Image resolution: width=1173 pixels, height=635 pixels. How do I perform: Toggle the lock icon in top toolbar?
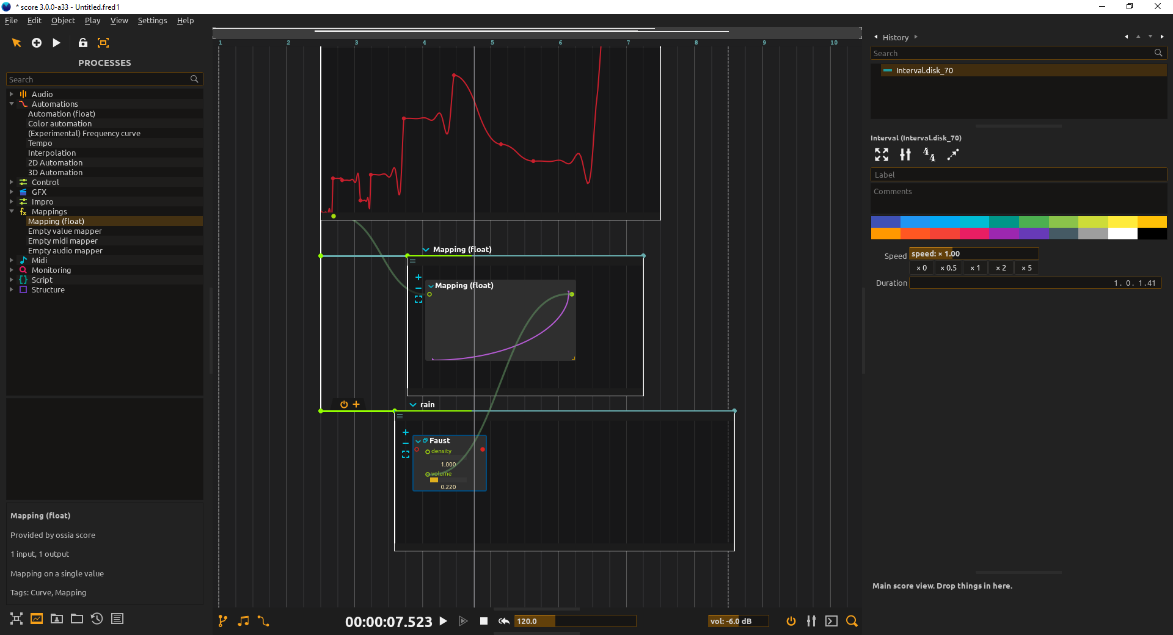83,43
